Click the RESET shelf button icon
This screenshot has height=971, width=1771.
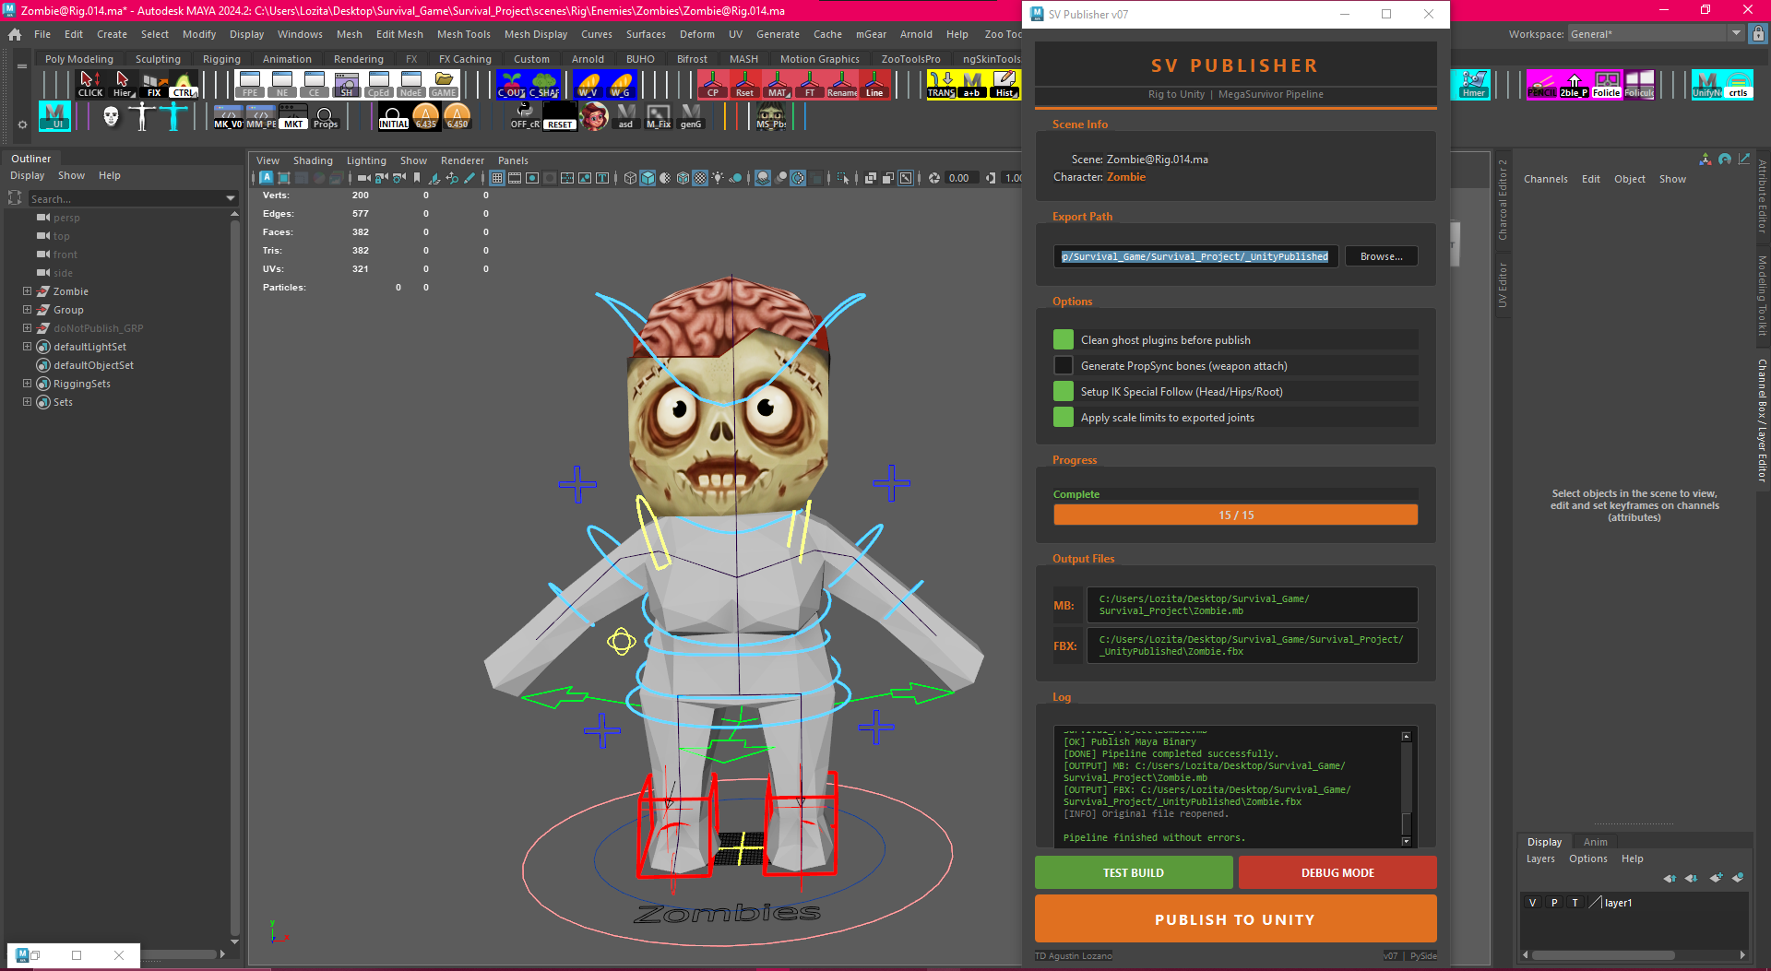(560, 117)
